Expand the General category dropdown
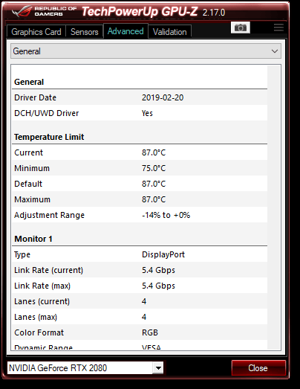Viewport: 300px width, 389px height. point(146,51)
